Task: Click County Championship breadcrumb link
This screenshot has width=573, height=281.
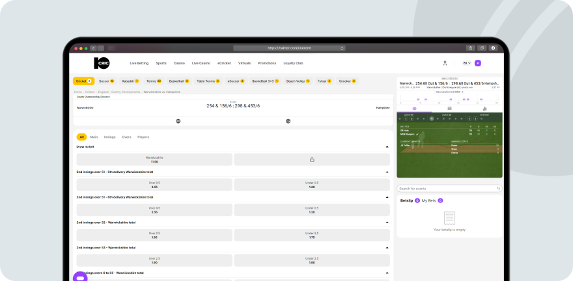Action: pyautogui.click(x=127, y=92)
